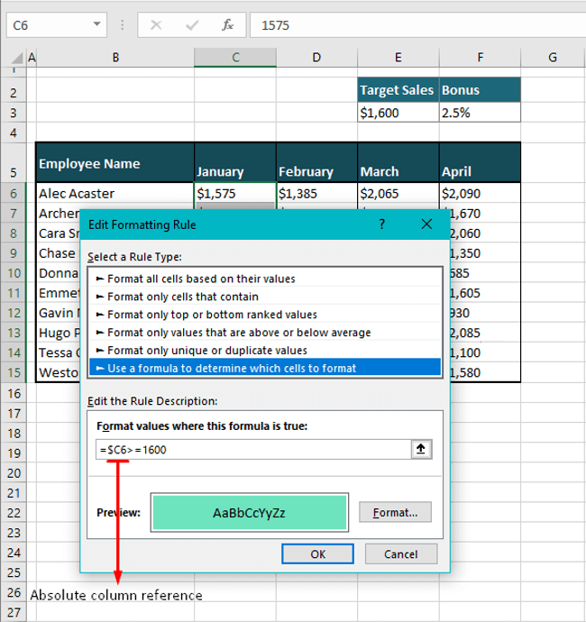This screenshot has height=622, width=586.
Task: Click OK in the formatting dialog
Action: click(317, 553)
